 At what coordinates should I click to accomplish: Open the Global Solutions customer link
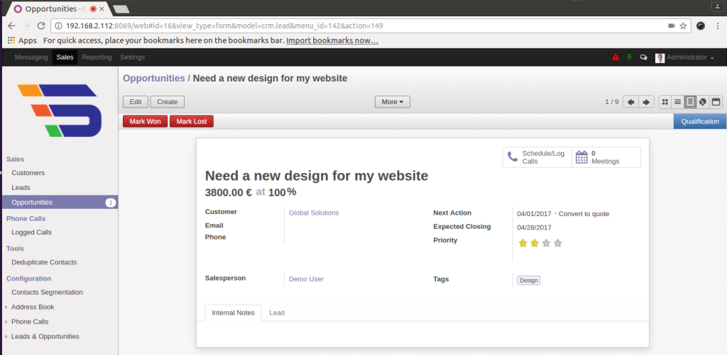(314, 213)
